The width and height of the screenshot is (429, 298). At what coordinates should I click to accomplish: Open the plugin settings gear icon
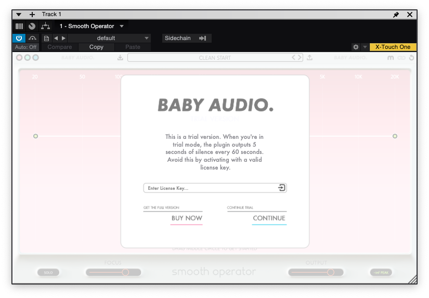(356, 47)
